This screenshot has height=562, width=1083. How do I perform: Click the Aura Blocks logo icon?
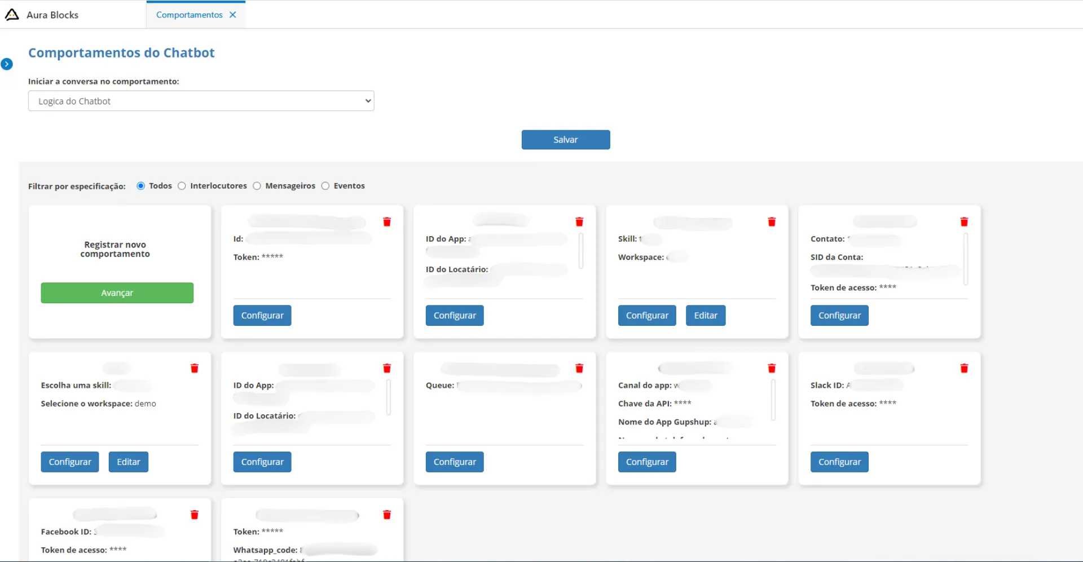tap(12, 15)
